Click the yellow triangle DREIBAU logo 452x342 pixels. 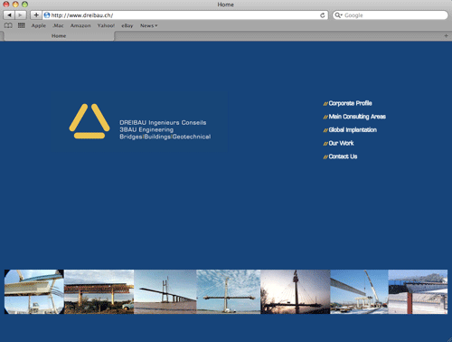pyautogui.click(x=89, y=121)
